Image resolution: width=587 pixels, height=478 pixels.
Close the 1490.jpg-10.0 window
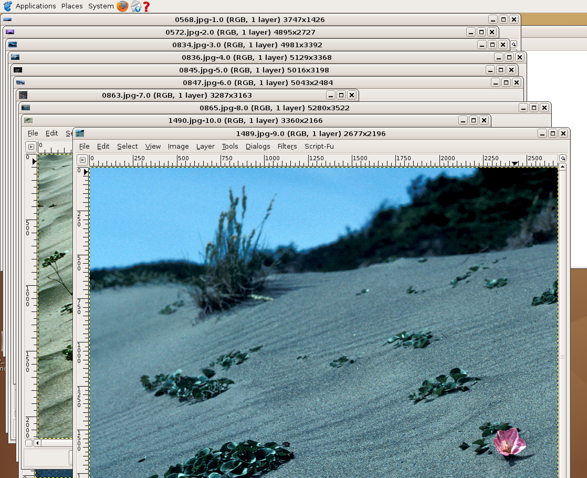point(484,120)
